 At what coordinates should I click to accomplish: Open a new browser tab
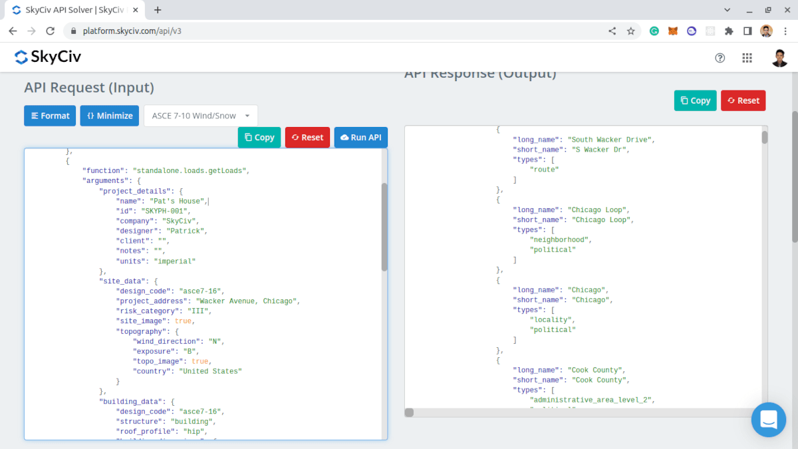pos(157,10)
